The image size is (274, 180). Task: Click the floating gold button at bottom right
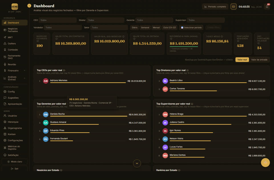point(265,163)
